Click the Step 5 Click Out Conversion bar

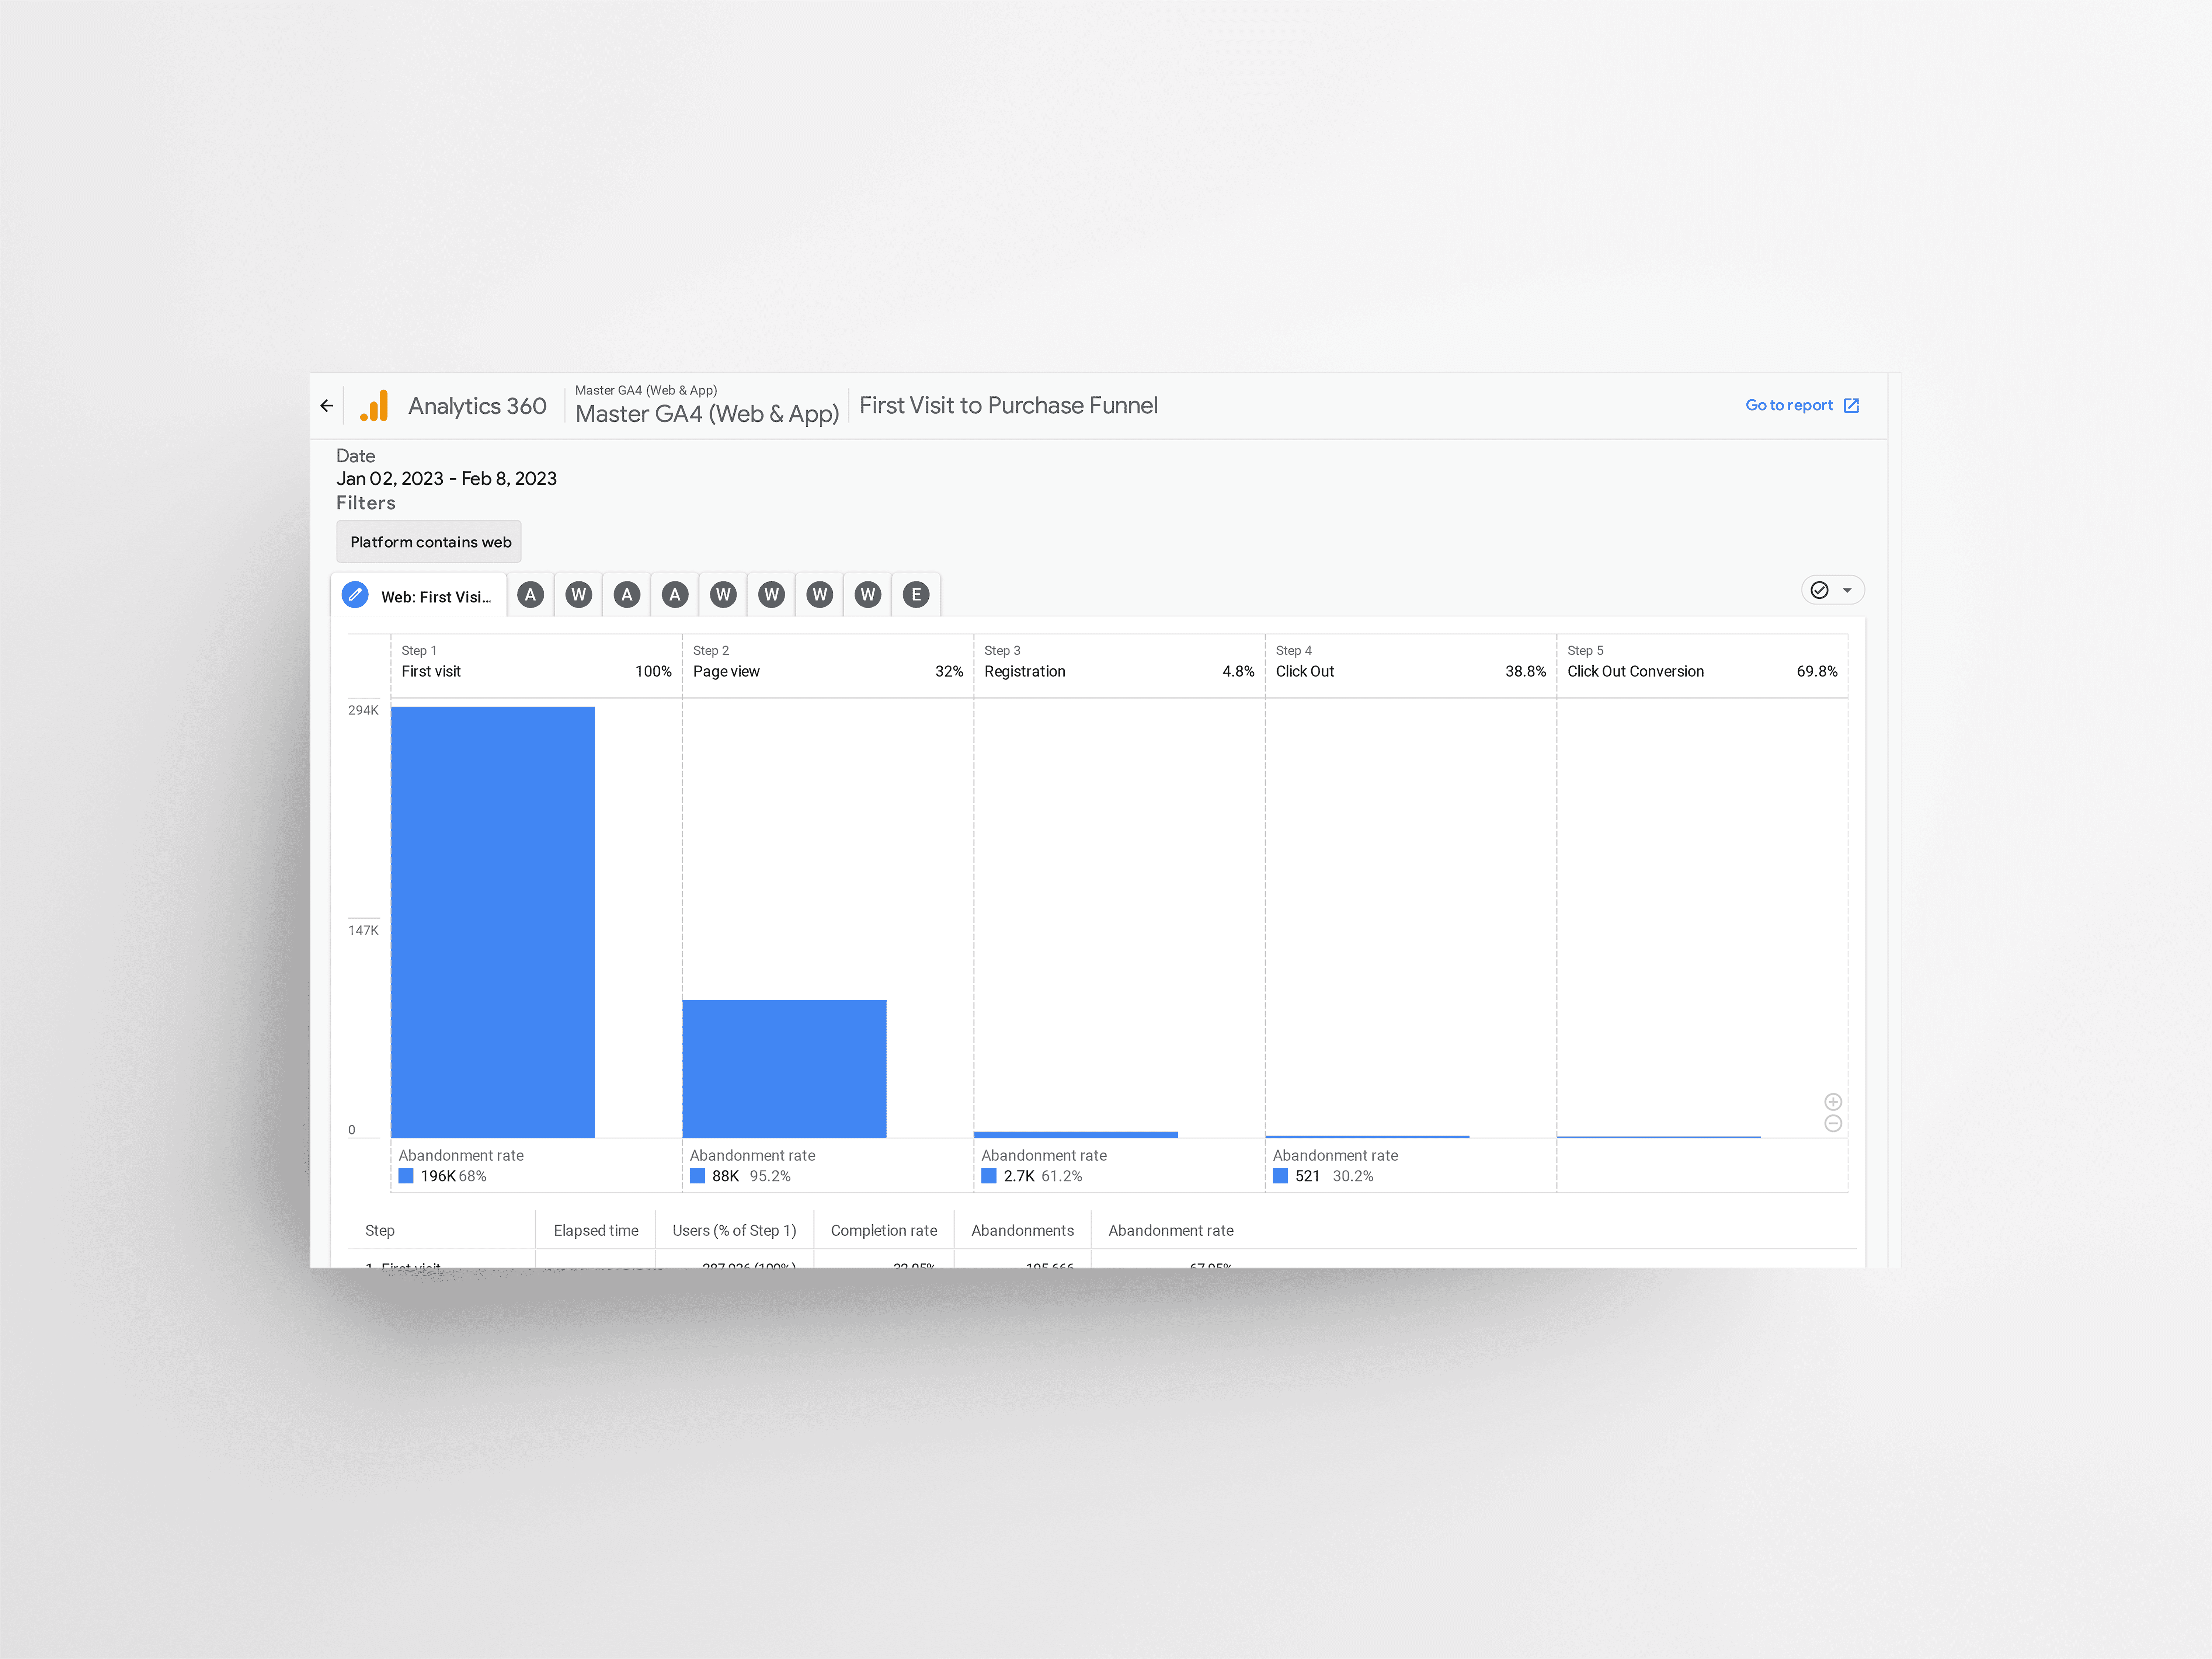1659,1137
